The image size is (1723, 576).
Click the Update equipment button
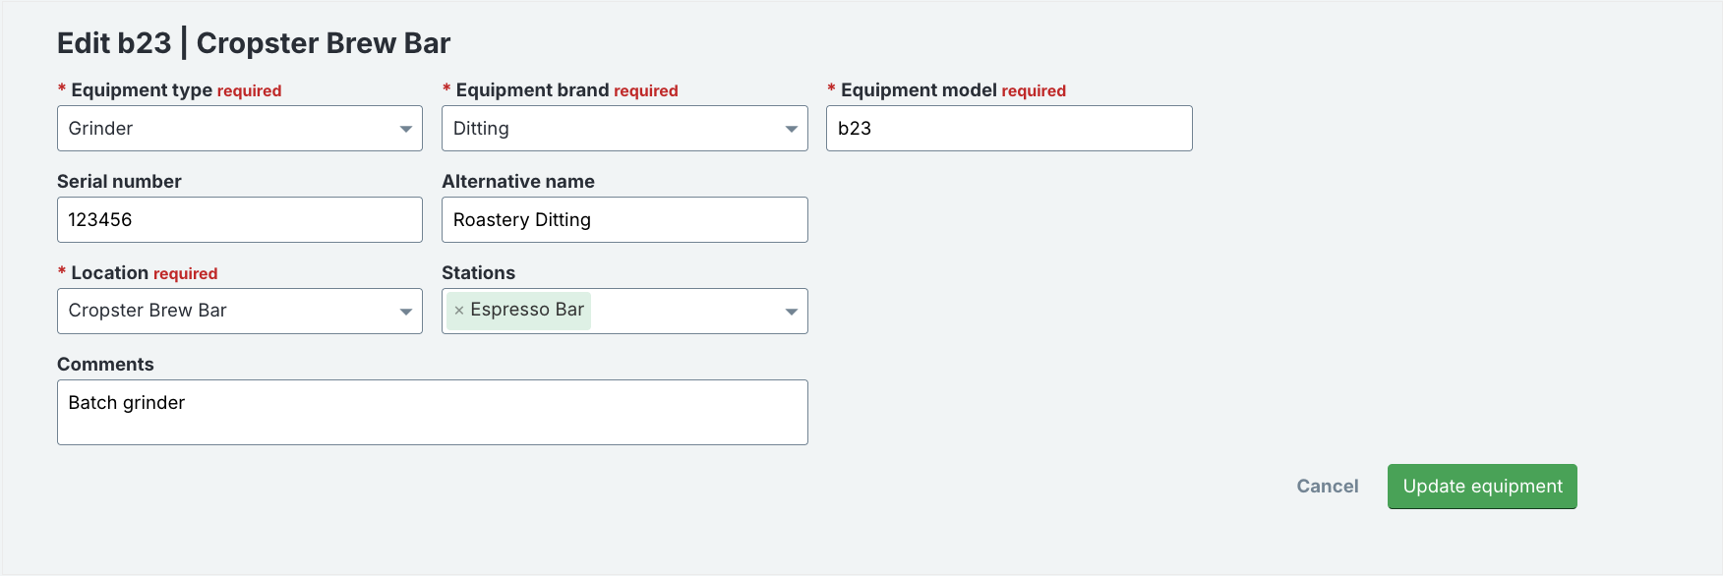(x=1482, y=487)
